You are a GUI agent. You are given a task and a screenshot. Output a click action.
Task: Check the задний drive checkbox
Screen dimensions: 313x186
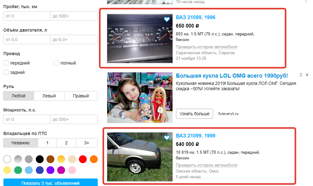pos(6,72)
